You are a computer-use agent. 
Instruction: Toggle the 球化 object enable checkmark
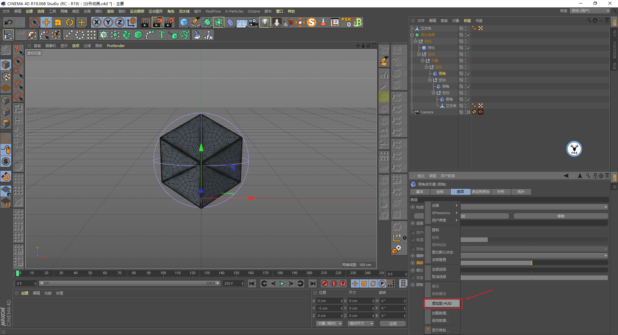point(469,48)
